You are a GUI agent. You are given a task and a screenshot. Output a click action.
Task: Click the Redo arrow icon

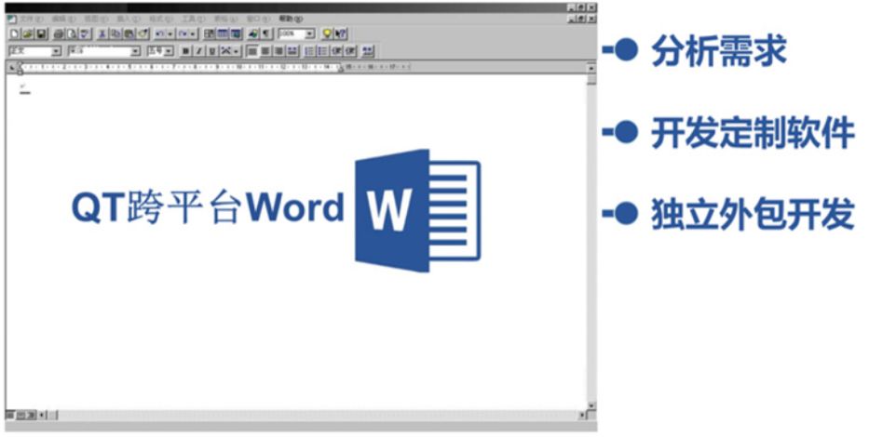tap(183, 33)
